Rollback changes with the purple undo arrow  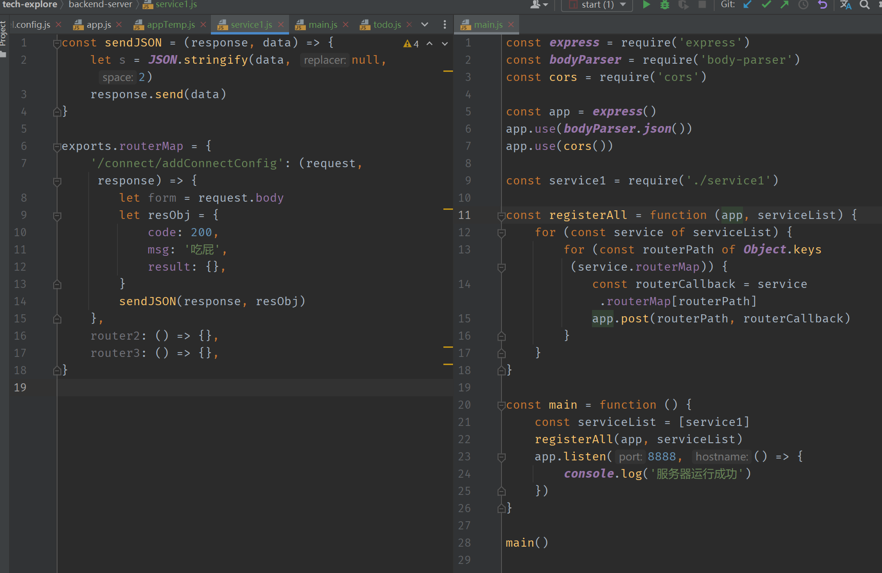823,5
